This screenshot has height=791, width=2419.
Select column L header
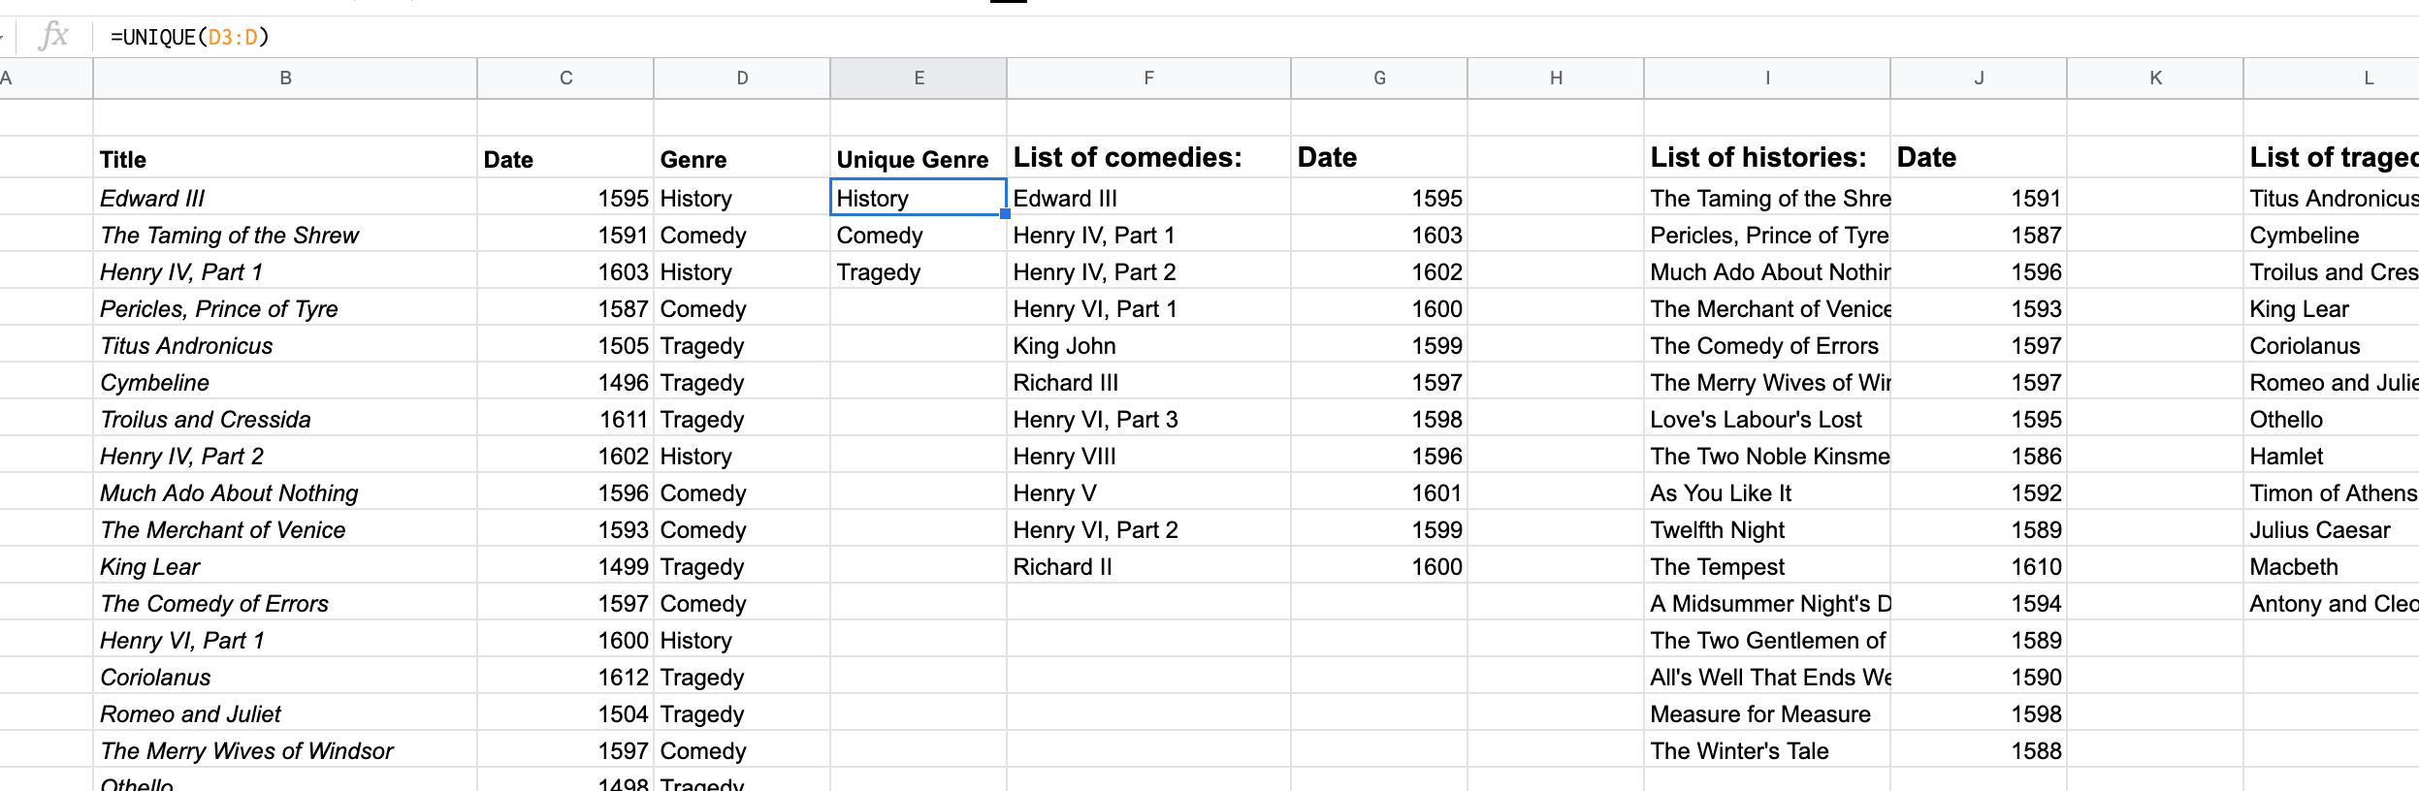point(2332,79)
